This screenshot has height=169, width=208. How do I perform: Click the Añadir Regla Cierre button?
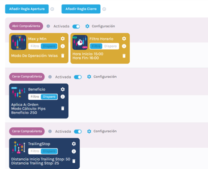(x=81, y=9)
